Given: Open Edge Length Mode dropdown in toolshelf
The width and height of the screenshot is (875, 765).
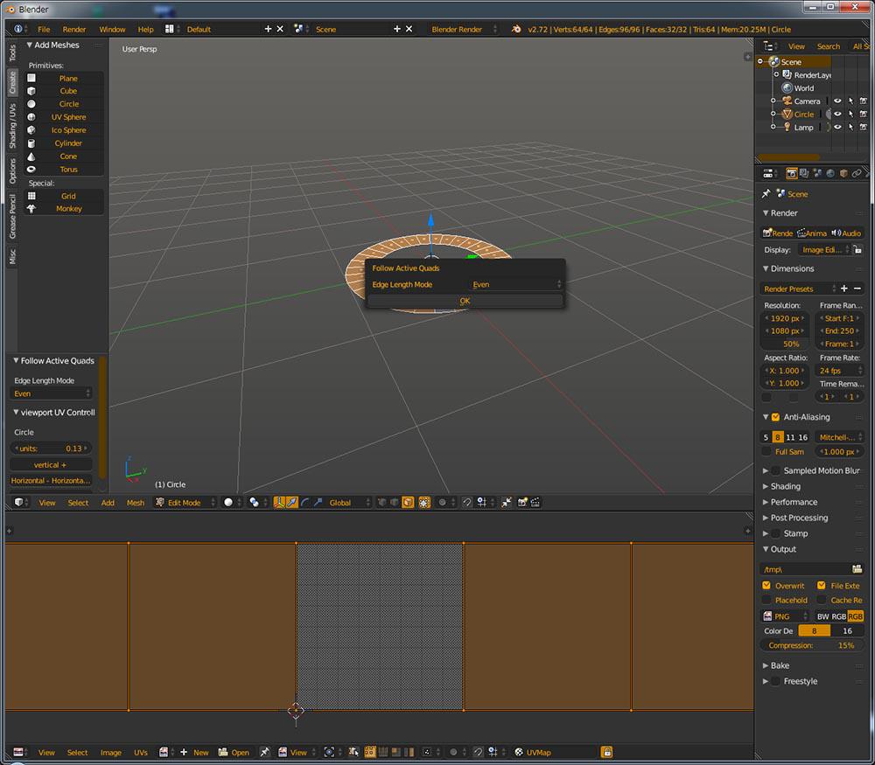Looking at the screenshot, I should pos(51,393).
